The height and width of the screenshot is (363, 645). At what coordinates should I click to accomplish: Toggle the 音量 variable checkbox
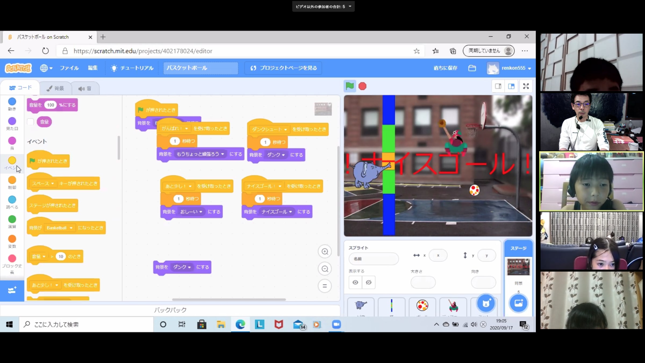coord(31,122)
